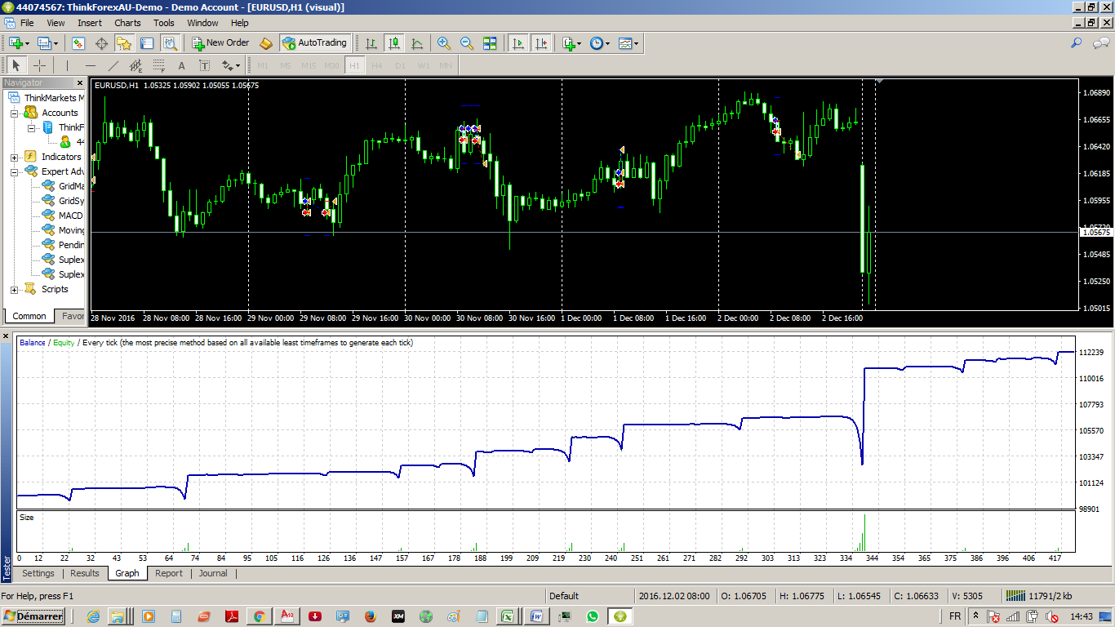Open the Tools menu

(x=164, y=23)
